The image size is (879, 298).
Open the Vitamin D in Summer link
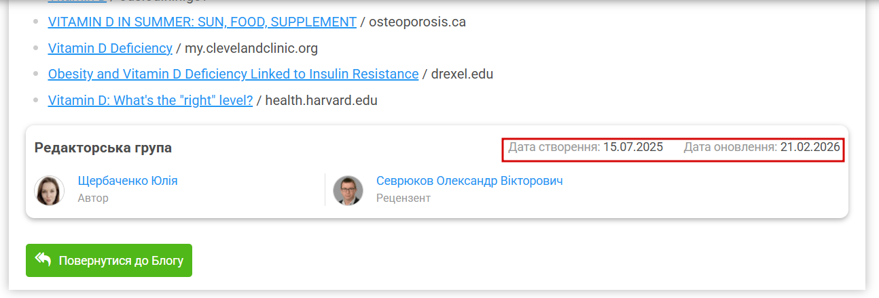click(202, 22)
